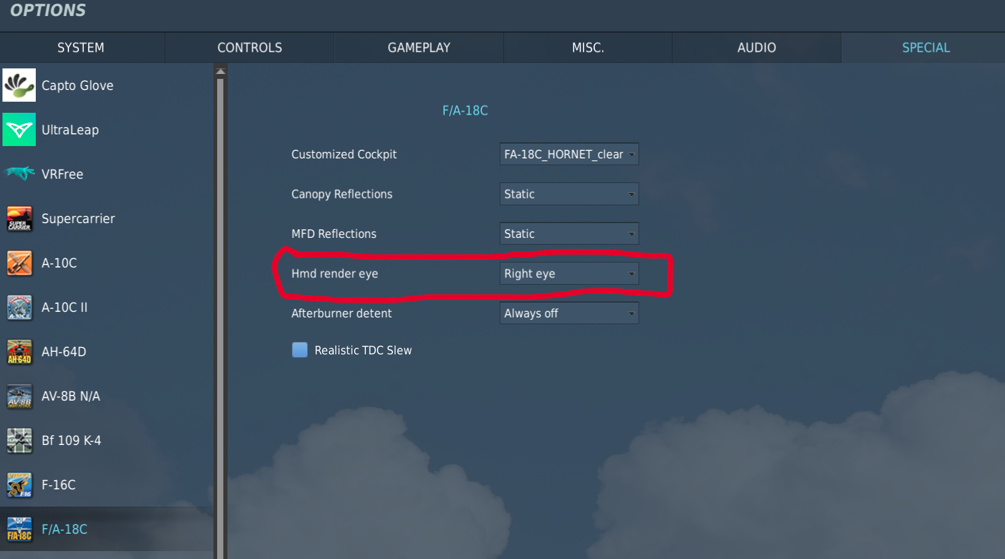
Task: Switch to the AUDIO tab
Action: 757,47
